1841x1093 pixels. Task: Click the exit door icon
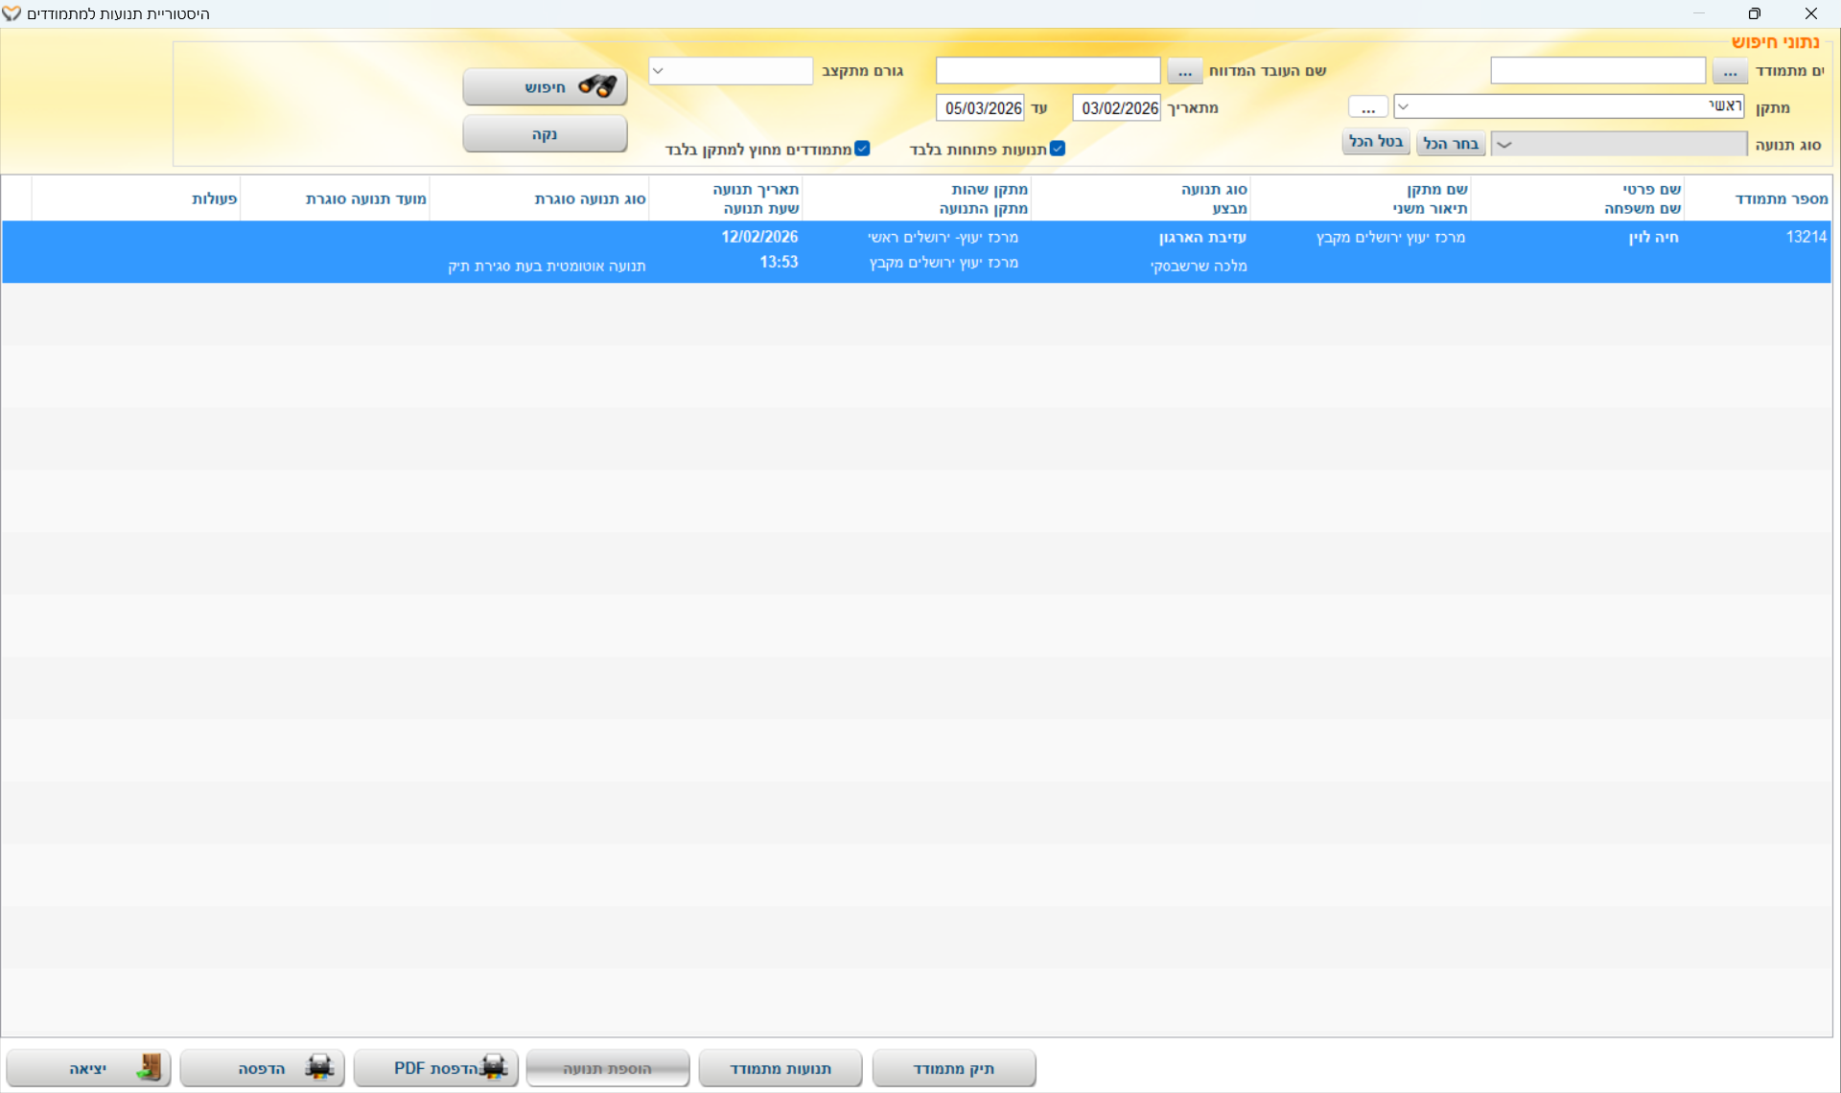coord(149,1067)
